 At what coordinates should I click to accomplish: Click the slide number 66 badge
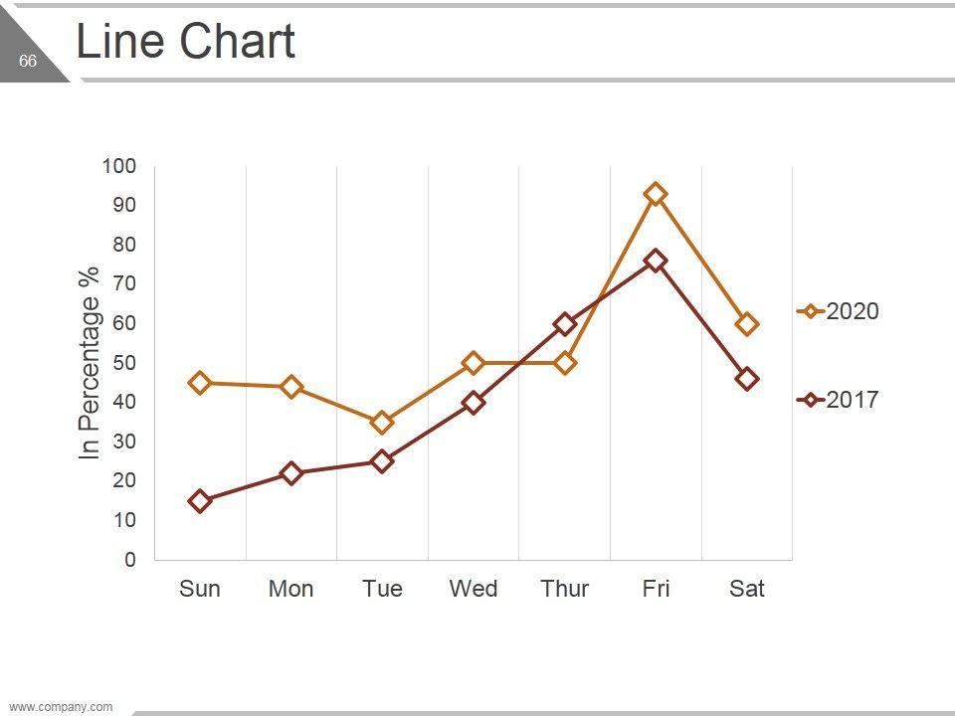click(x=27, y=62)
